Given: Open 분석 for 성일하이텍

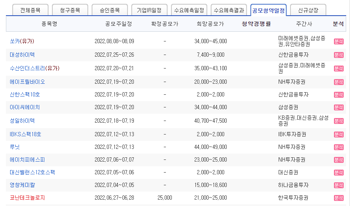Looking at the screenshot, I should pyautogui.click(x=339, y=121).
